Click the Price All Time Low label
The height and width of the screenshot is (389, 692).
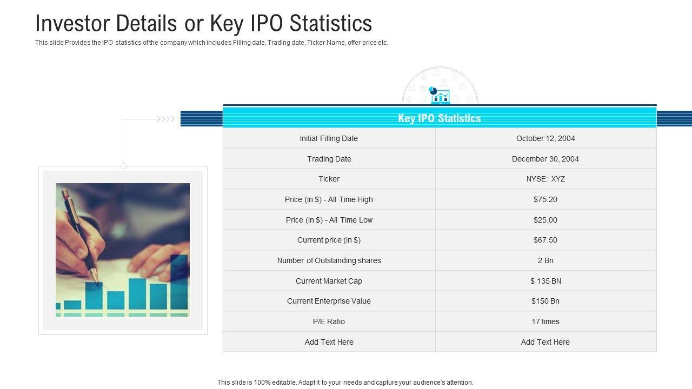coord(329,220)
